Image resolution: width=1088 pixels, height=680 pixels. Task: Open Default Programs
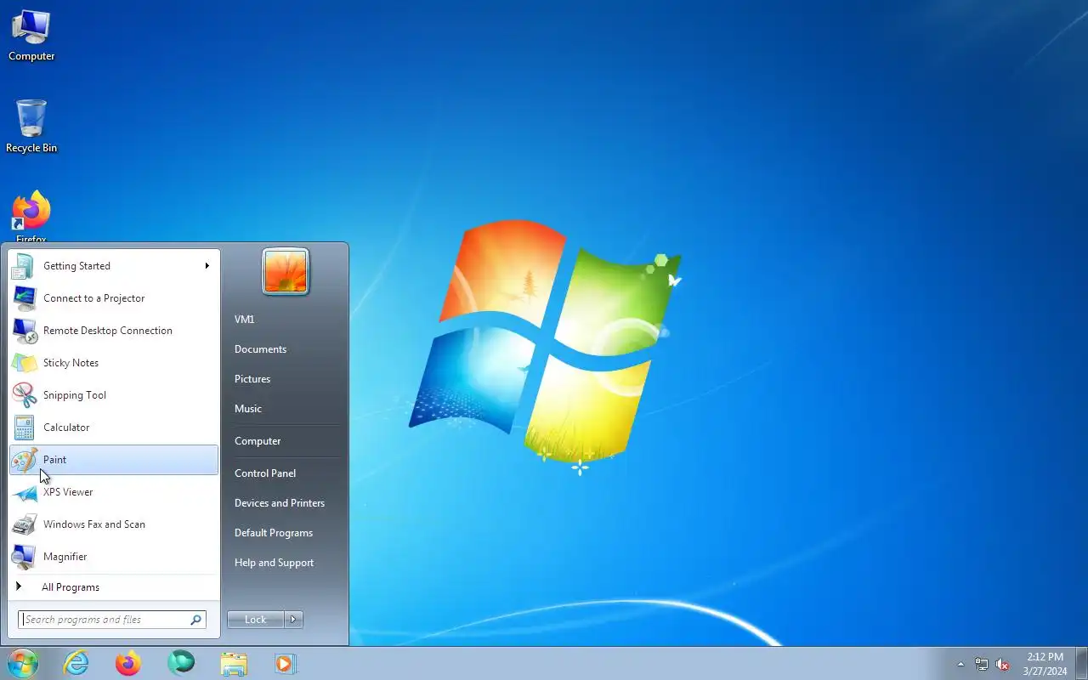[274, 533]
